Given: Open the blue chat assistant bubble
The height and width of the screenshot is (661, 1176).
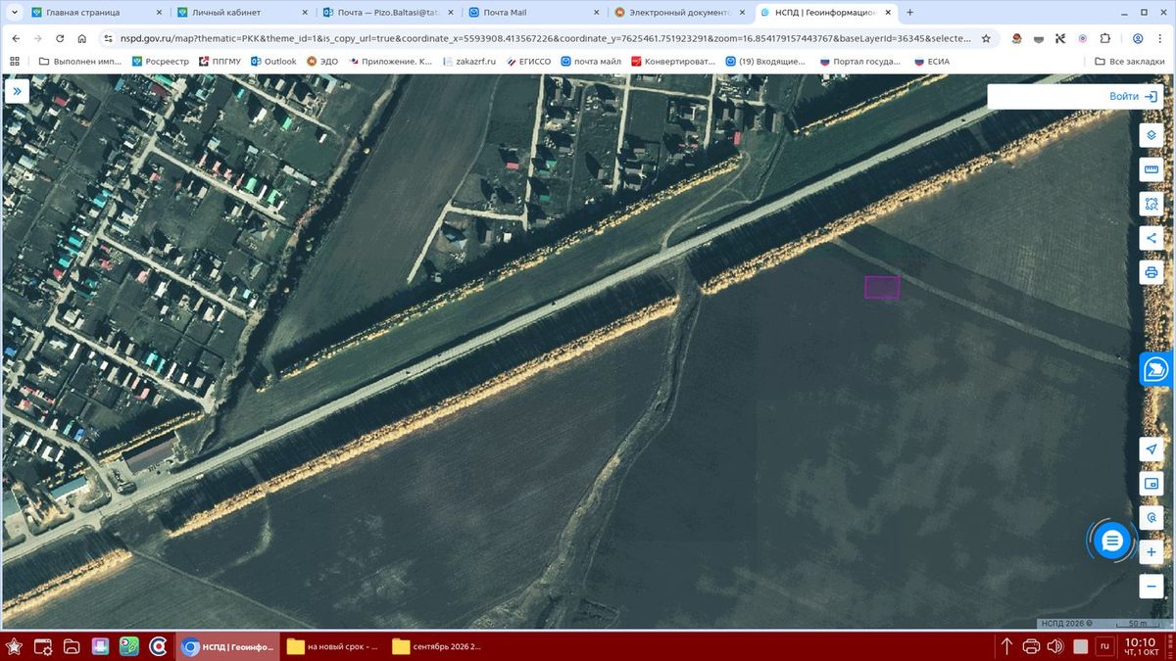Looking at the screenshot, I should tap(1111, 541).
